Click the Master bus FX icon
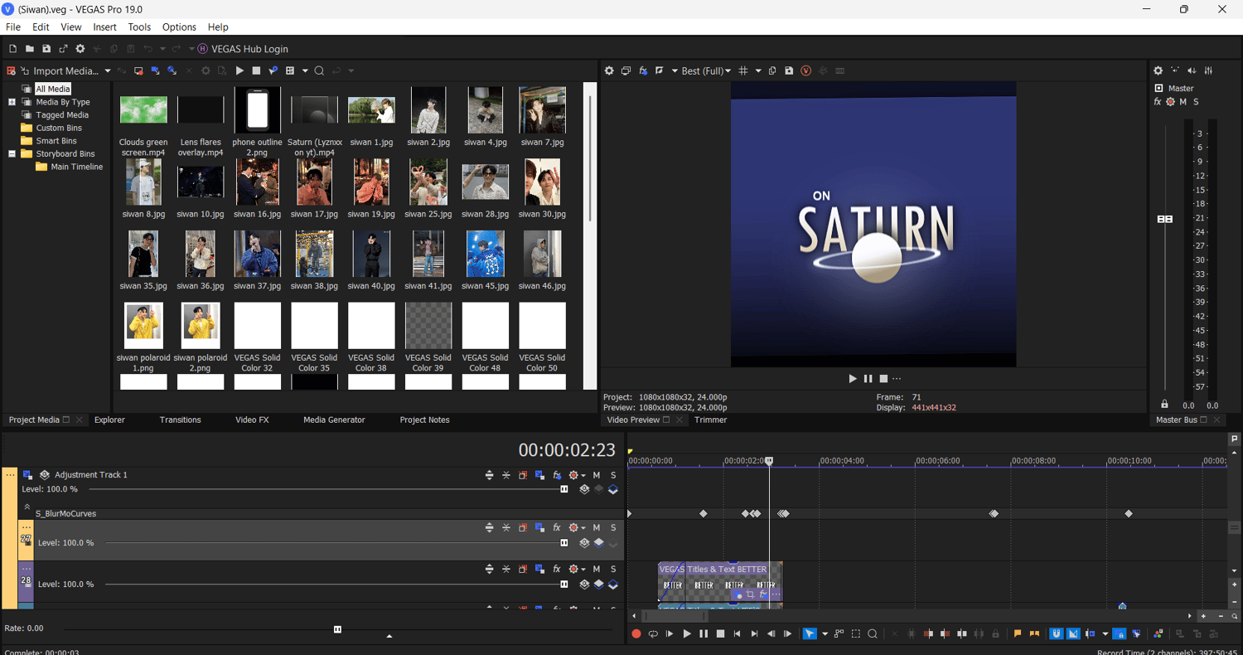This screenshot has width=1243, height=655. [1157, 102]
